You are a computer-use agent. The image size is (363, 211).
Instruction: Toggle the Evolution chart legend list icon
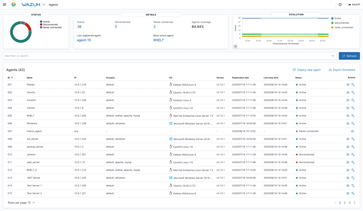point(235,47)
